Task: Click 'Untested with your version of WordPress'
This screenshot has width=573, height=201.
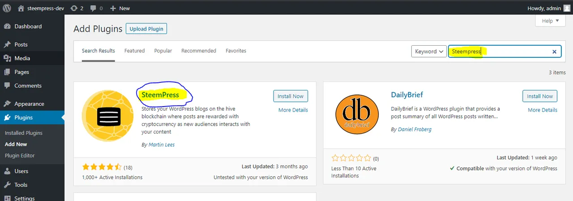Action: click(261, 177)
